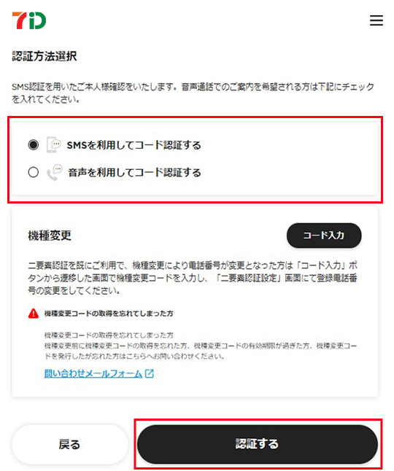Viewport: 394px width, 471px height.
Task: Click the 7iD logo
Action: [x=29, y=20]
